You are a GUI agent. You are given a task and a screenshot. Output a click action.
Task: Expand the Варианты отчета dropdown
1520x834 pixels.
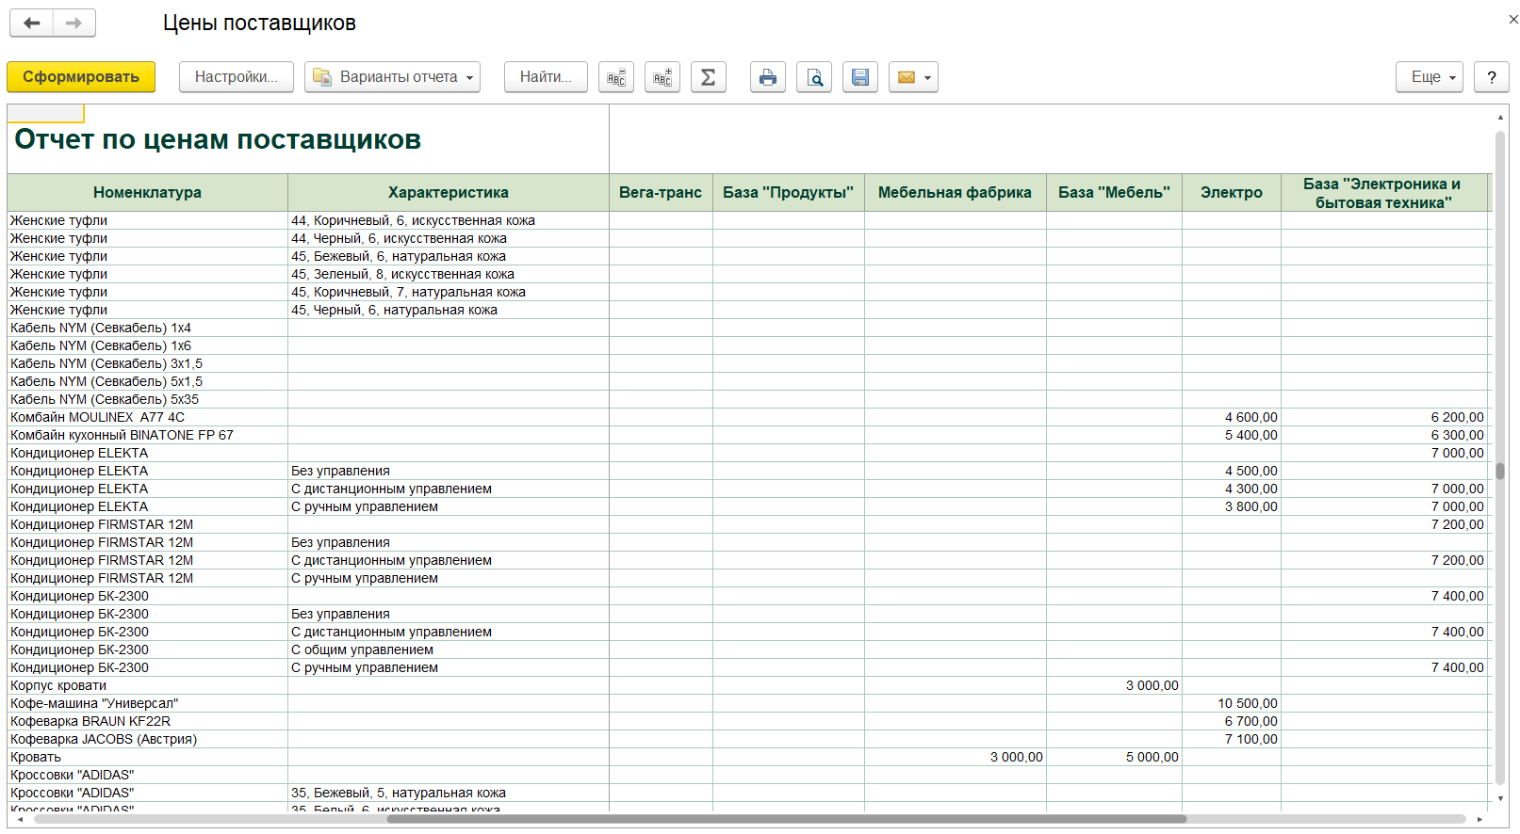pyautogui.click(x=392, y=77)
